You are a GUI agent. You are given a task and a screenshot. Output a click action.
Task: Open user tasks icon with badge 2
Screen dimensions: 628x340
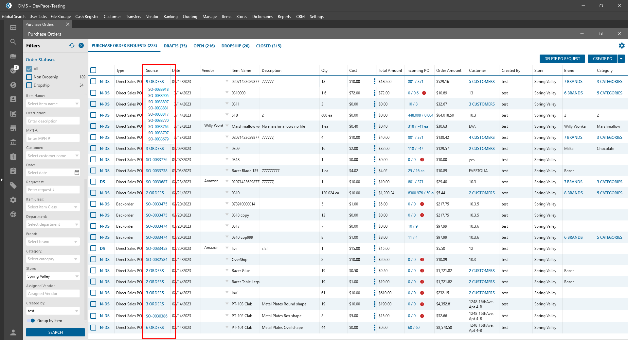(x=13, y=70)
